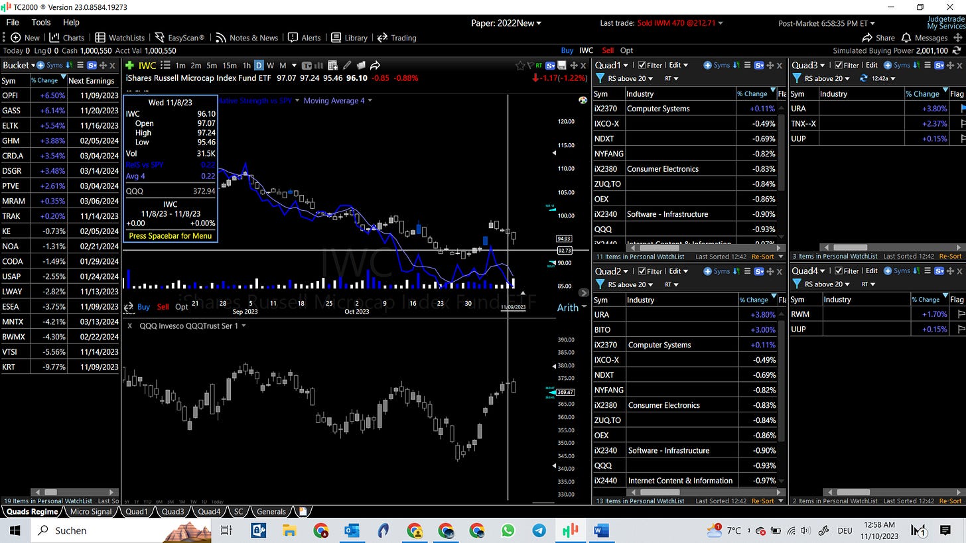Toggle the Filter checkbox in Quad4
966x543 pixels.
pyautogui.click(x=839, y=271)
